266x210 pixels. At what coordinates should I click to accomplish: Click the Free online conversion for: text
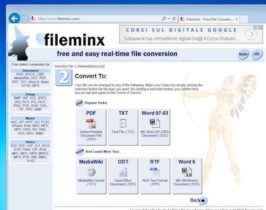pos(31,64)
